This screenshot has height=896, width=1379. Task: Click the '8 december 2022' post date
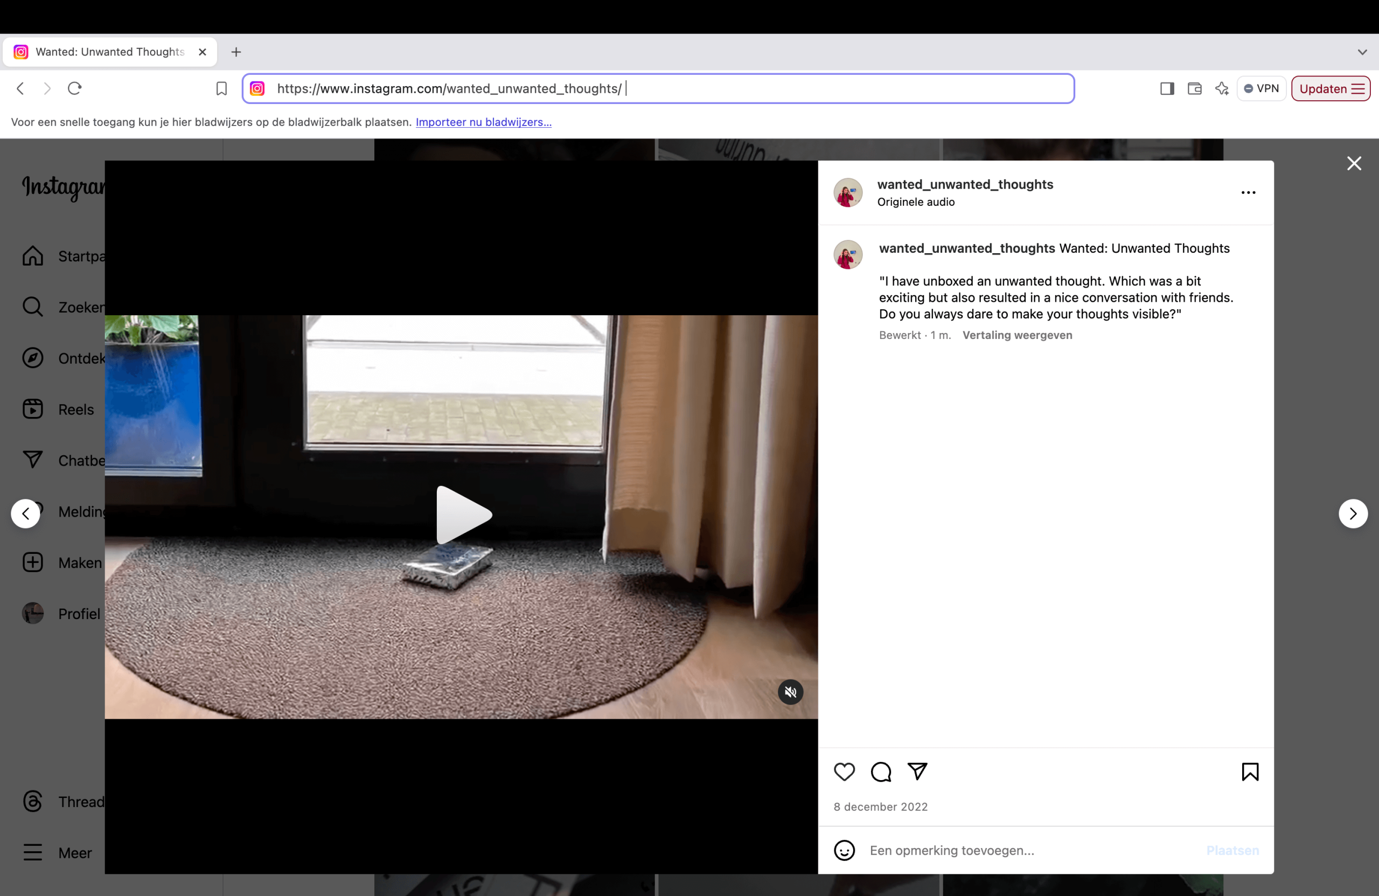click(x=880, y=807)
